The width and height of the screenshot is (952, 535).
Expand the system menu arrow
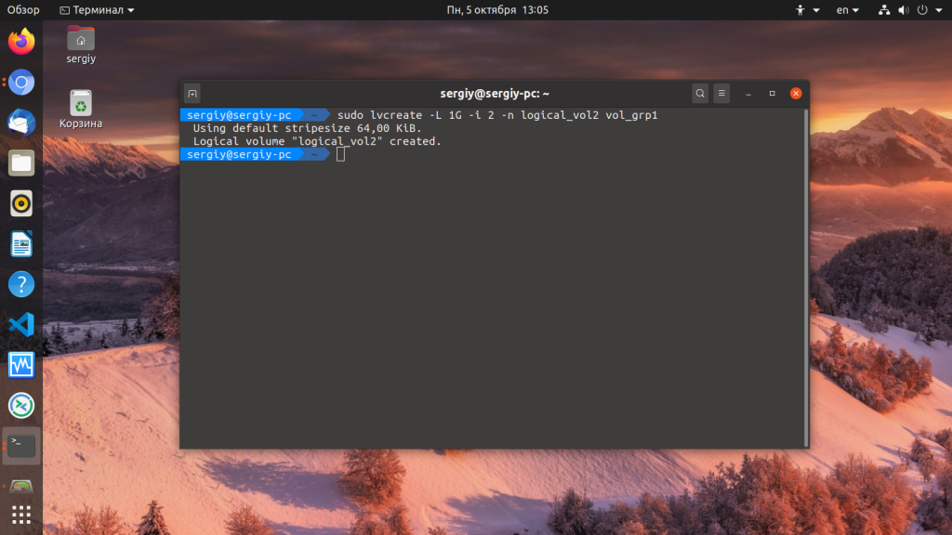939,10
